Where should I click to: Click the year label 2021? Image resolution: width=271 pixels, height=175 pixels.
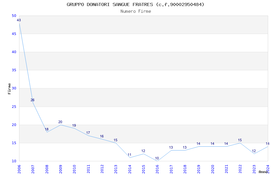click(x=226, y=169)
